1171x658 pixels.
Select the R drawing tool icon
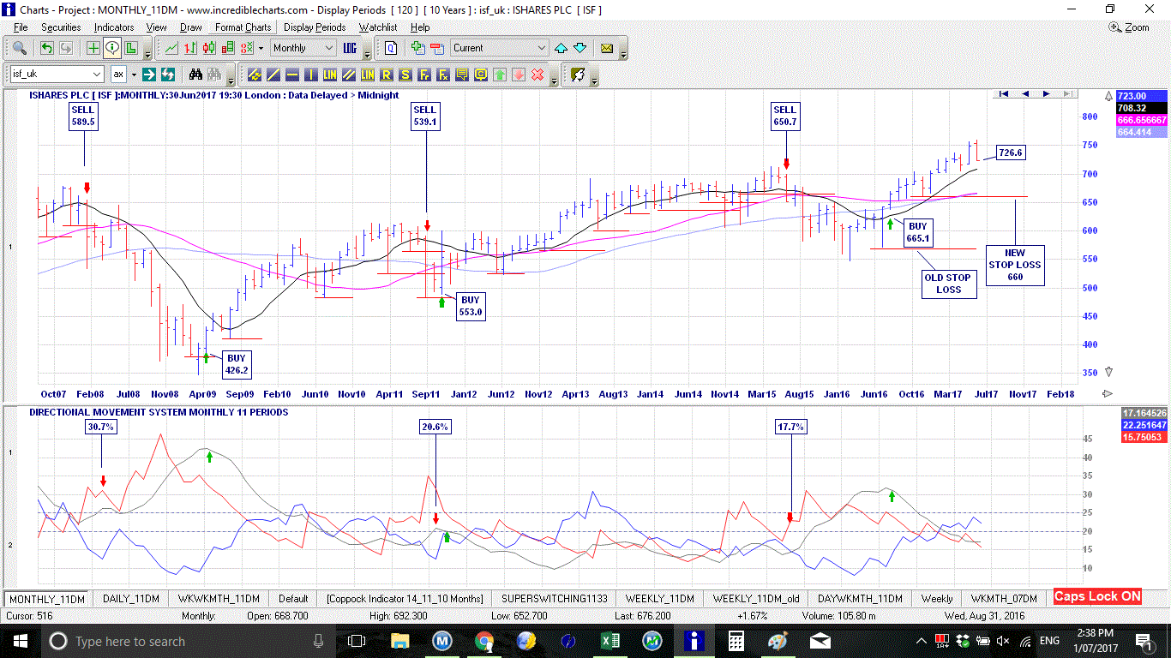386,75
